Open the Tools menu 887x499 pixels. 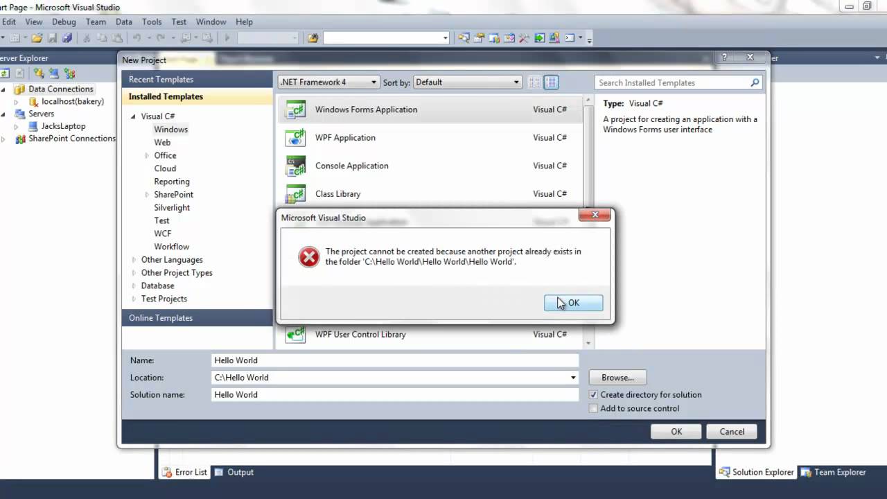point(152,21)
